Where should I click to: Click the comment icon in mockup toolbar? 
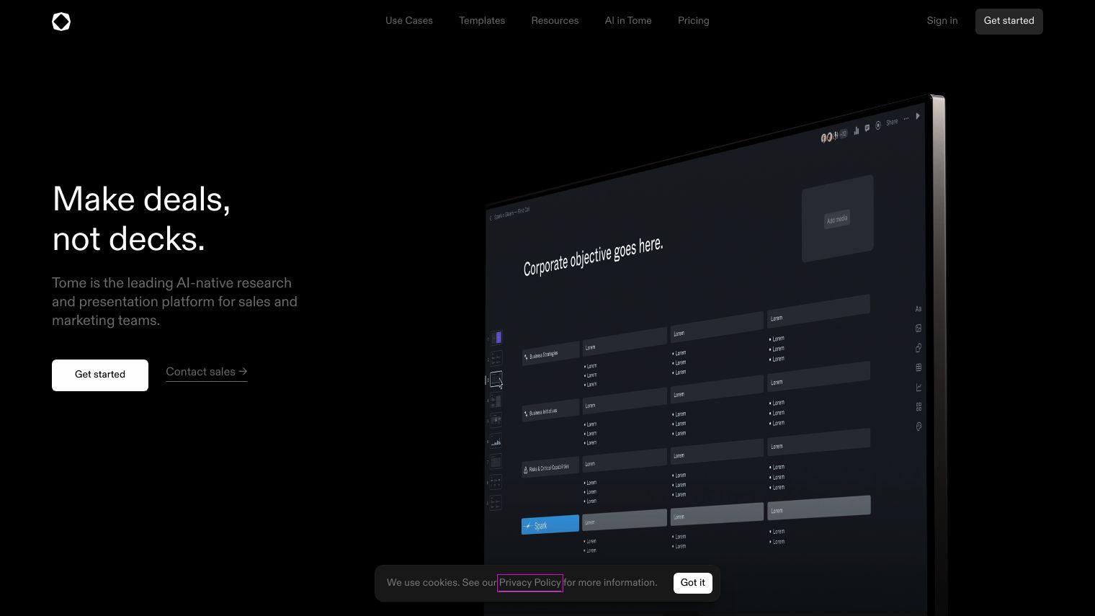click(x=867, y=128)
